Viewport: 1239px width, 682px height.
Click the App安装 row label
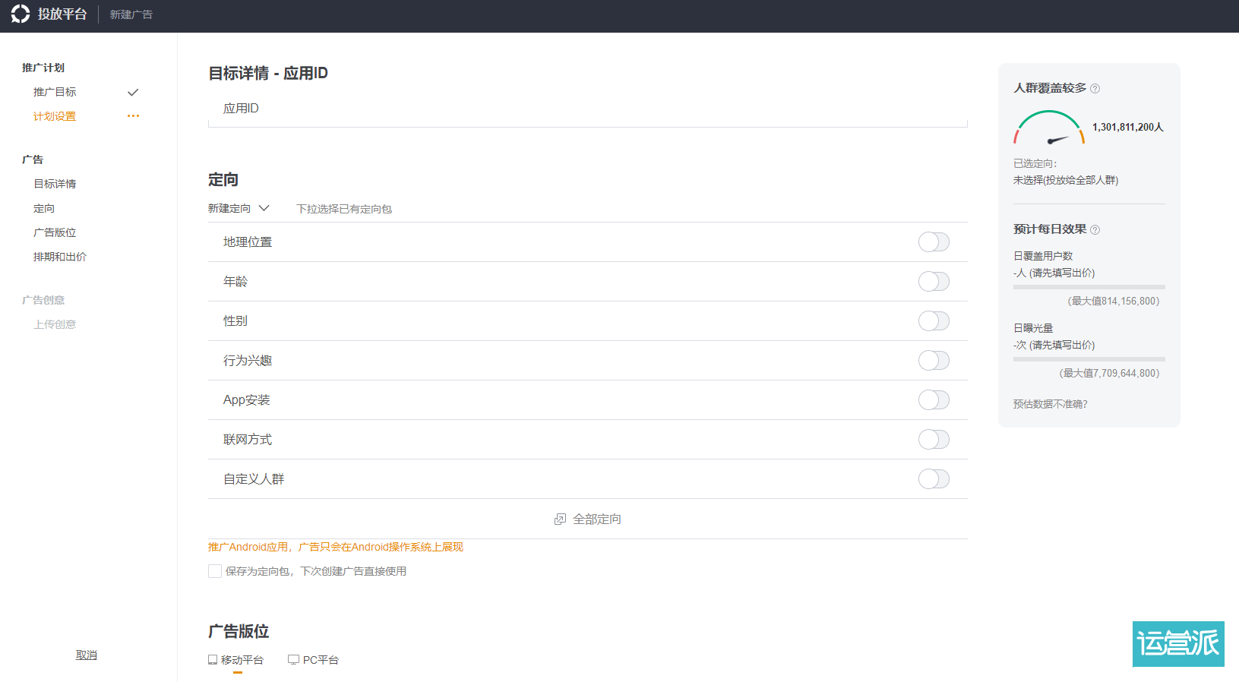pyautogui.click(x=247, y=400)
